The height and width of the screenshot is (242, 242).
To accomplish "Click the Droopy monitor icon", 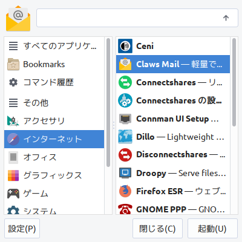I will [x=125, y=173].
